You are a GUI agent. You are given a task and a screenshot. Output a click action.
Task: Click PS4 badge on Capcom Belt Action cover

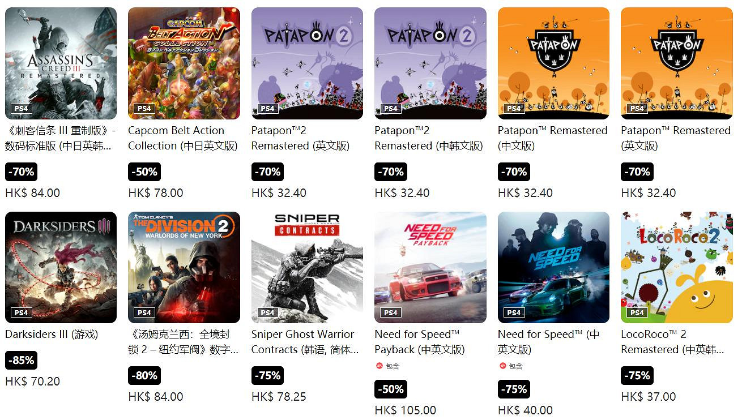[x=144, y=108]
